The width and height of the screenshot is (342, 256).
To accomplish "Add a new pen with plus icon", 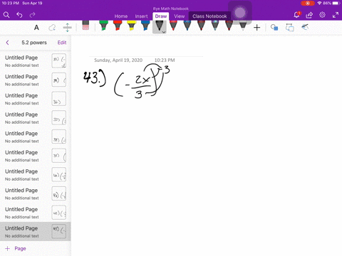I will pyautogui.click(x=256, y=28).
